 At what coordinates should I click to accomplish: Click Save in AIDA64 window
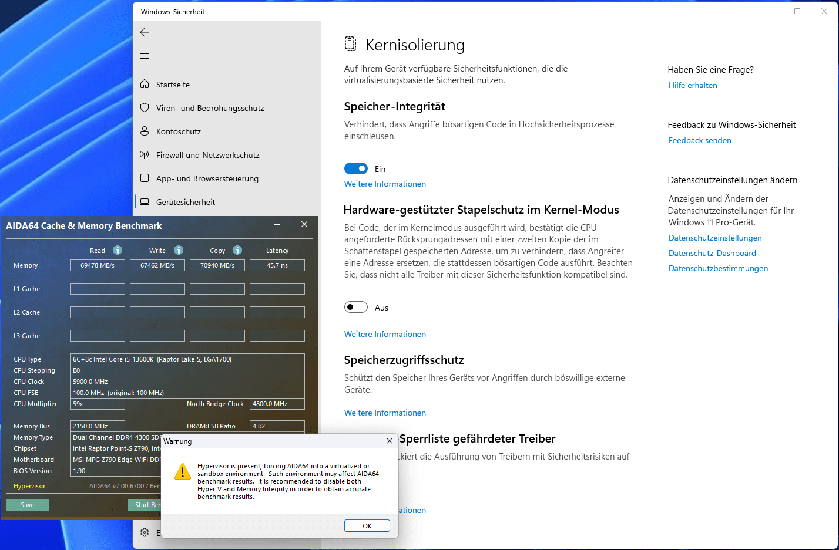(x=28, y=505)
